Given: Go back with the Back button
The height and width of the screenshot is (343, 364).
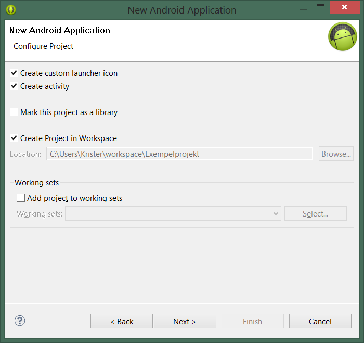Looking at the screenshot, I should tap(122, 321).
